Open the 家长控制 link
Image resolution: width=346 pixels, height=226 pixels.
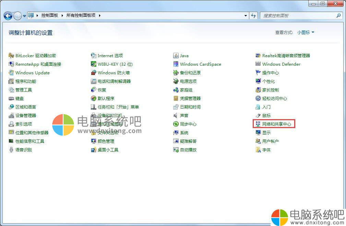tap(271, 90)
